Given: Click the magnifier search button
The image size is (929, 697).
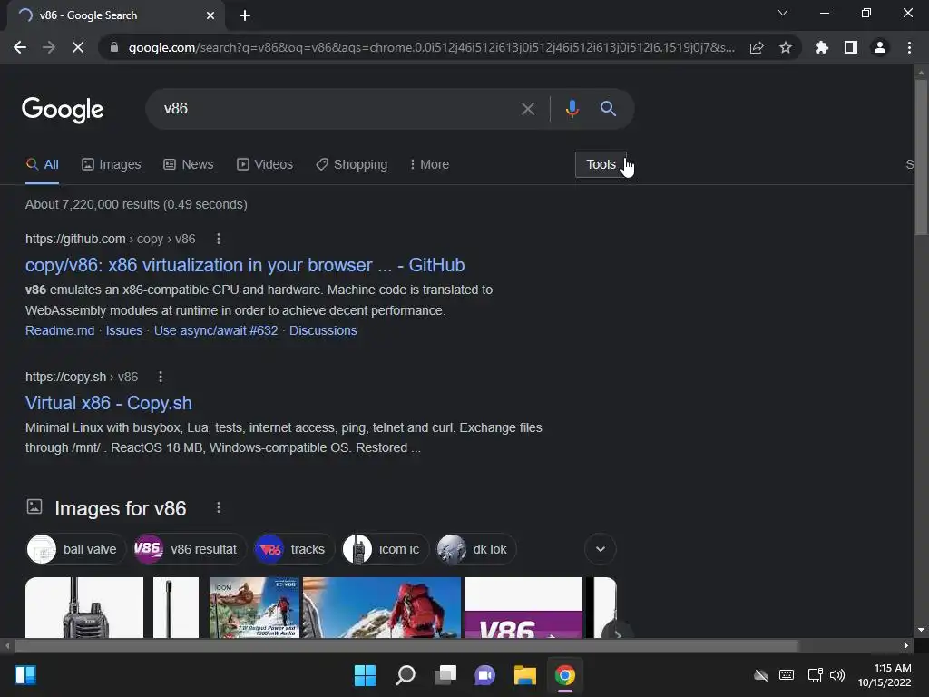Looking at the screenshot, I should pos(608,109).
